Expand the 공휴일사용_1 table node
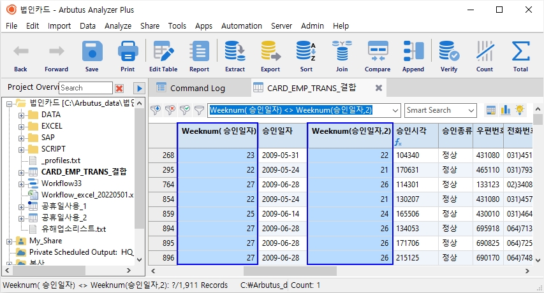This screenshot has height=293, width=544. 21,207
